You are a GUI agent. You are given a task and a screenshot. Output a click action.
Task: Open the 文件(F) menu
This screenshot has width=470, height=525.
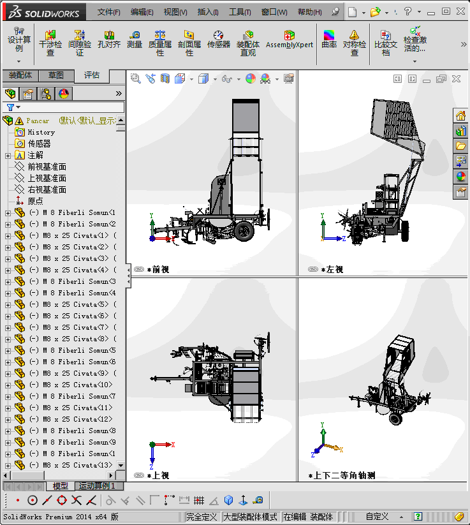point(109,12)
